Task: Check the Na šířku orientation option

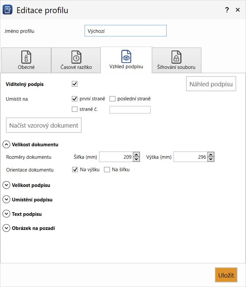Action: click(107, 170)
